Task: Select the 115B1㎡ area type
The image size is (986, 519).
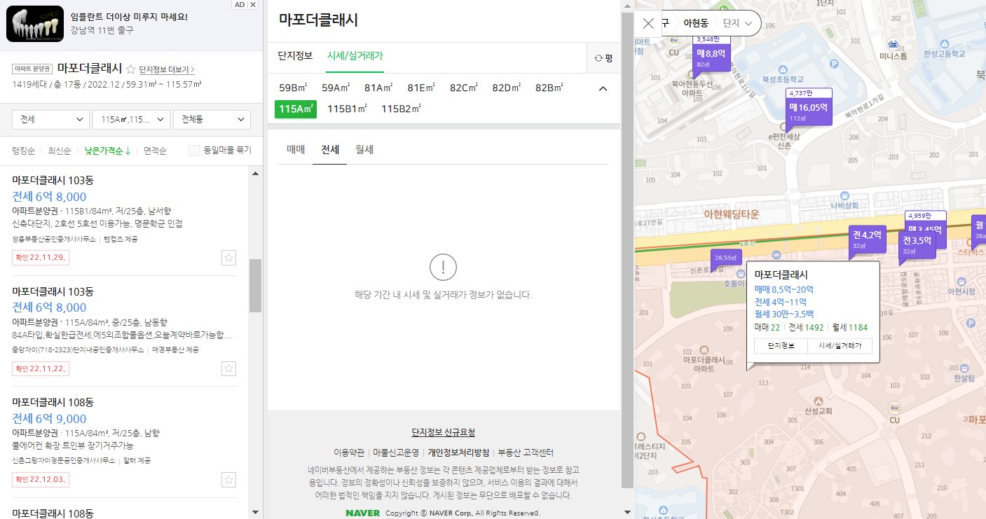Action: 348,109
